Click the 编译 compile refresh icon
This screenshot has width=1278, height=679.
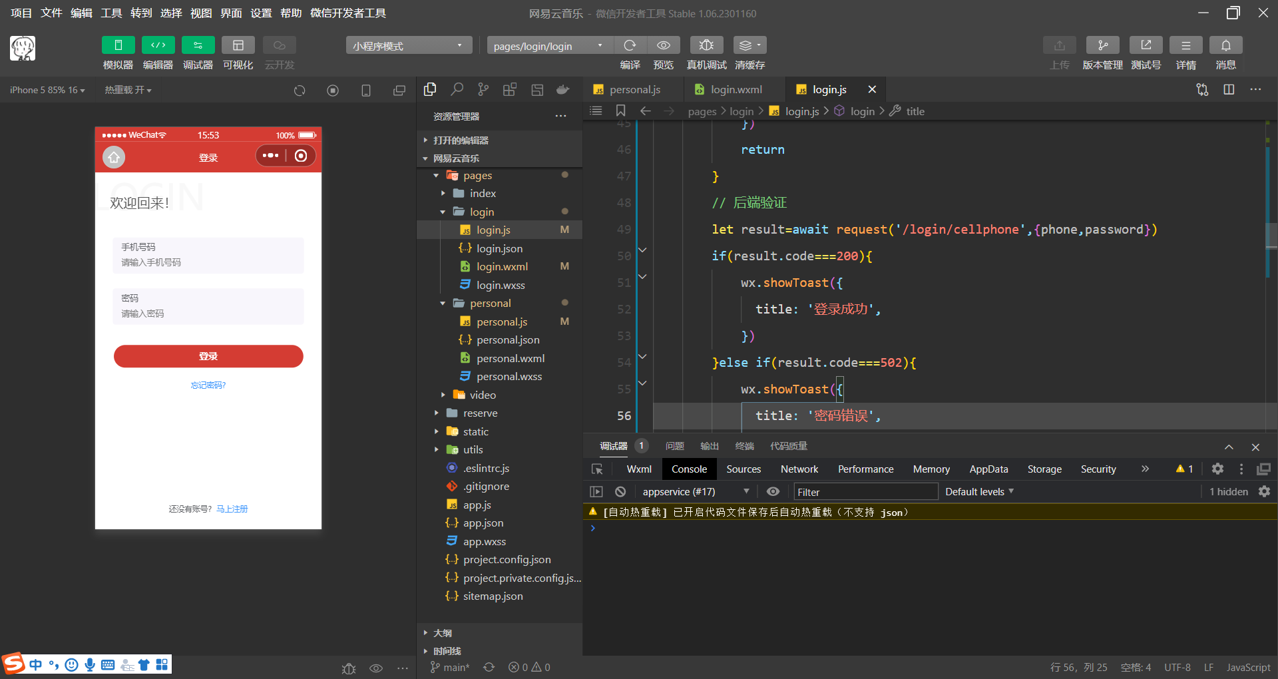coord(630,45)
